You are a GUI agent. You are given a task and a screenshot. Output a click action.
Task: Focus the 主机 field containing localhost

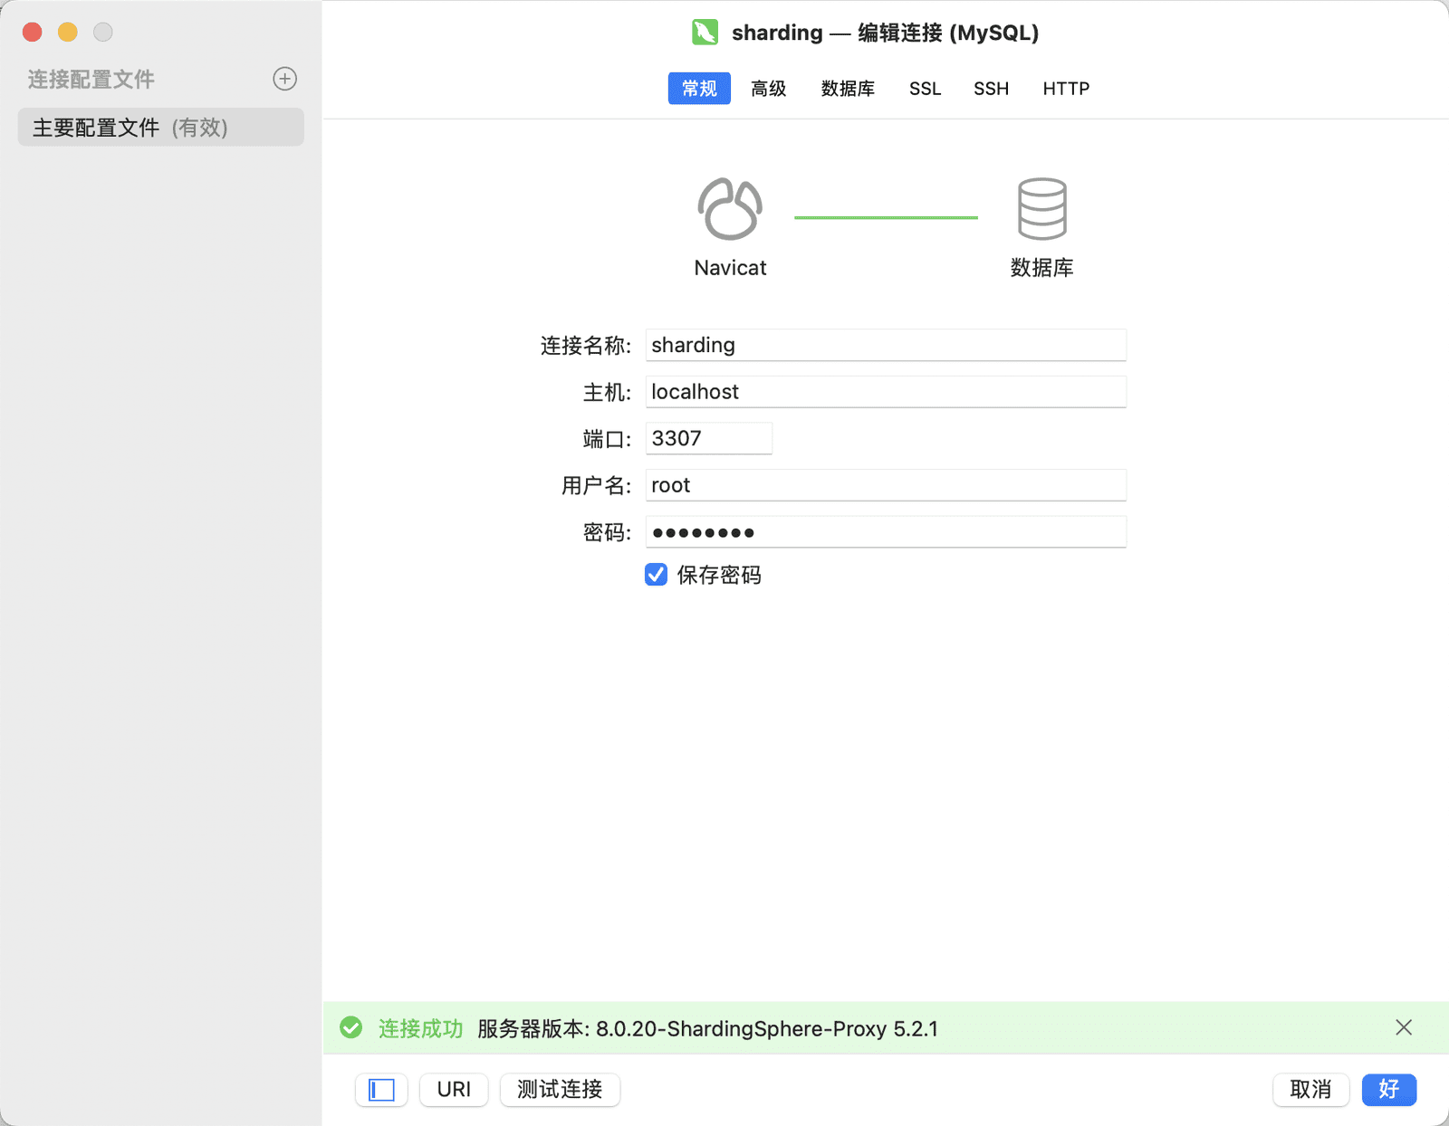[886, 392]
